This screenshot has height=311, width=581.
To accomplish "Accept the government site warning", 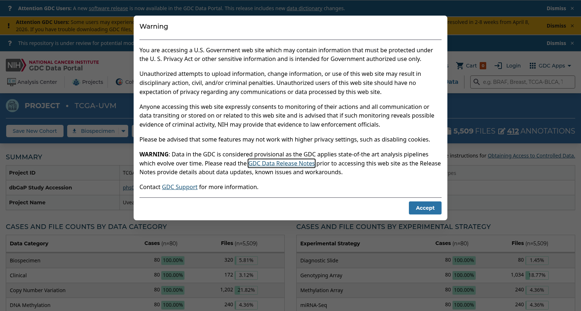I will coord(425,208).
